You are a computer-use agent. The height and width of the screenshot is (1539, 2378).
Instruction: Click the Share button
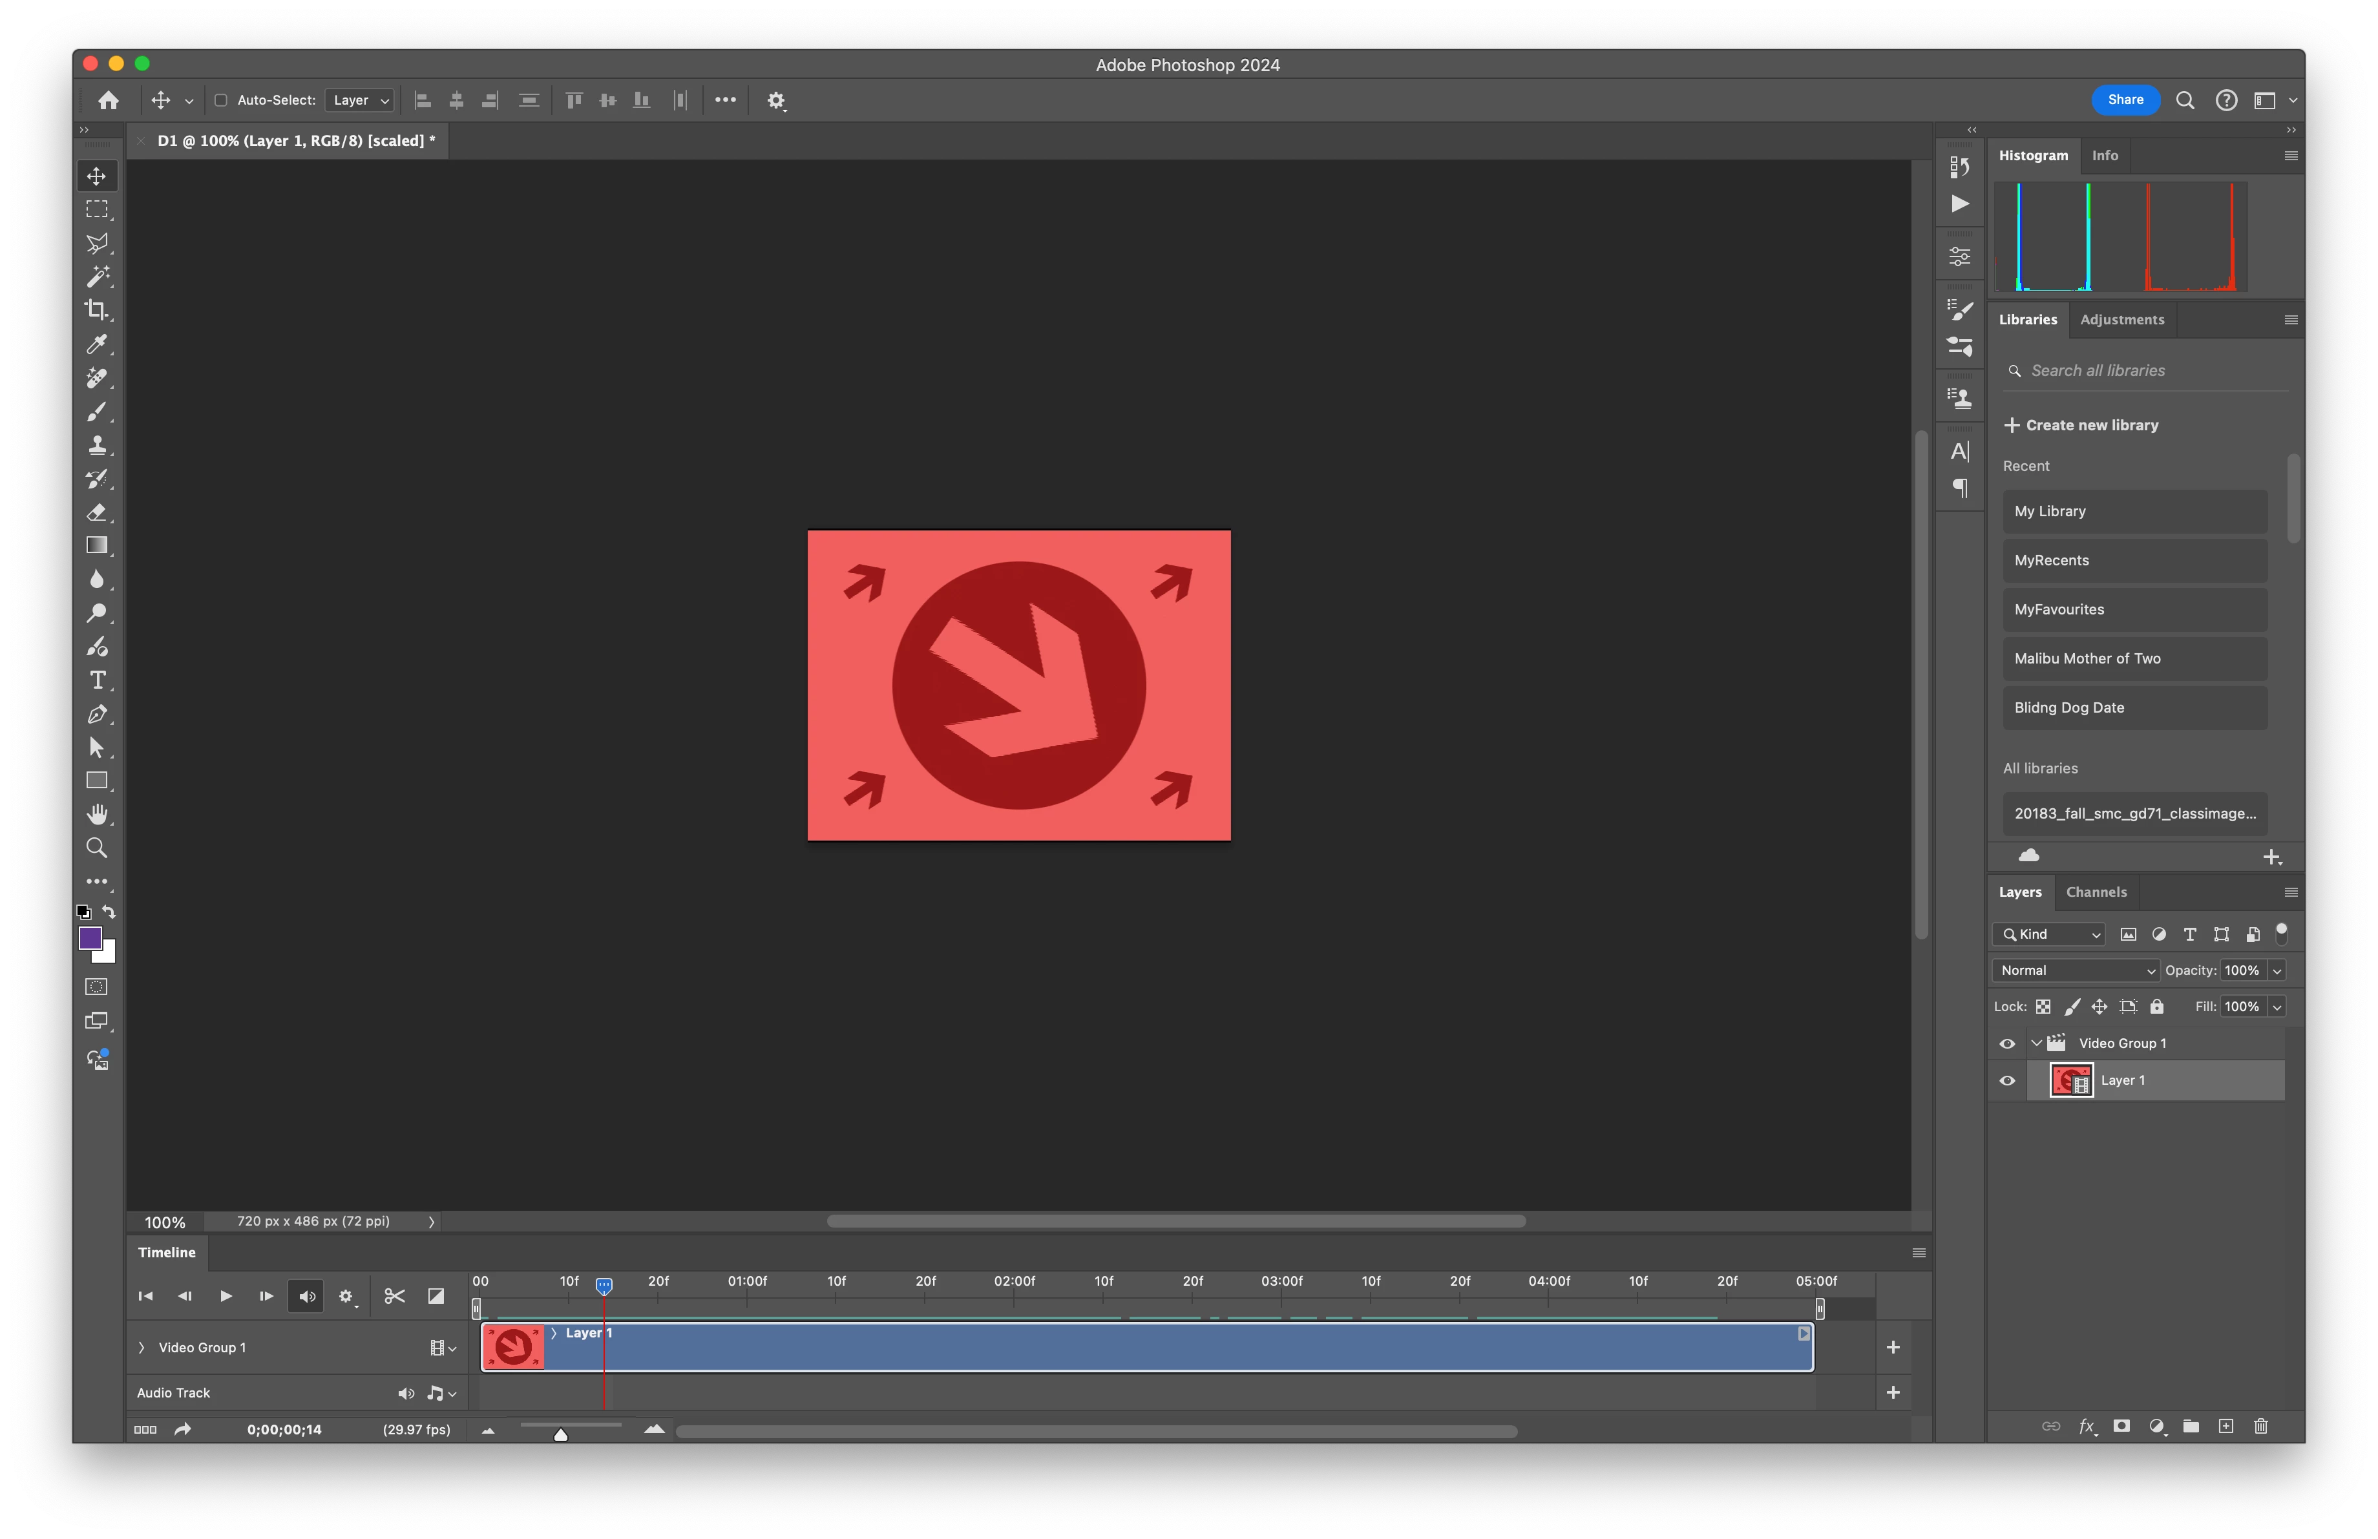tap(2125, 100)
